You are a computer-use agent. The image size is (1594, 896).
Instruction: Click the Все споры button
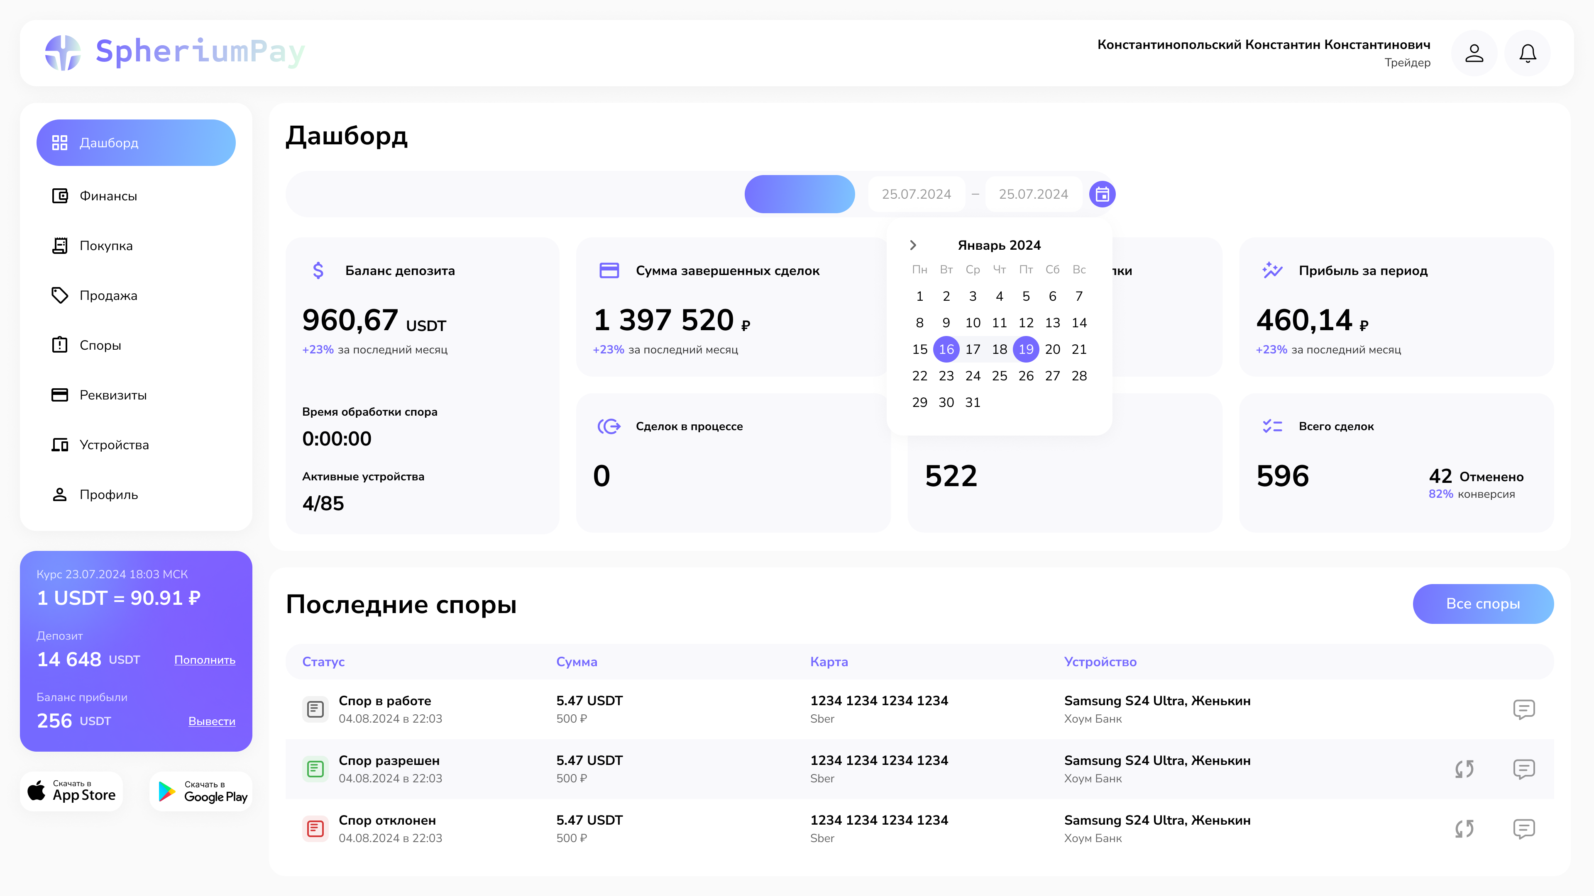pyautogui.click(x=1483, y=604)
